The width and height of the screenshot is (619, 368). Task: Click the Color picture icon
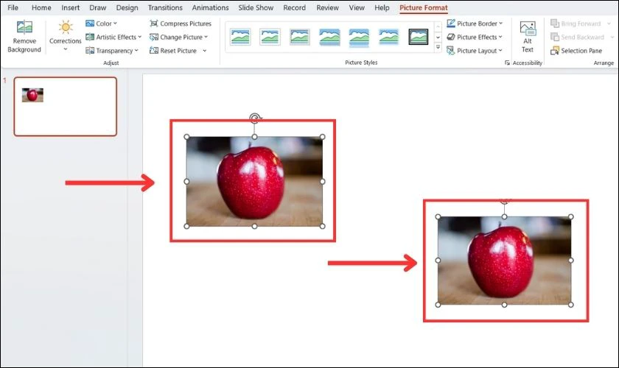90,24
